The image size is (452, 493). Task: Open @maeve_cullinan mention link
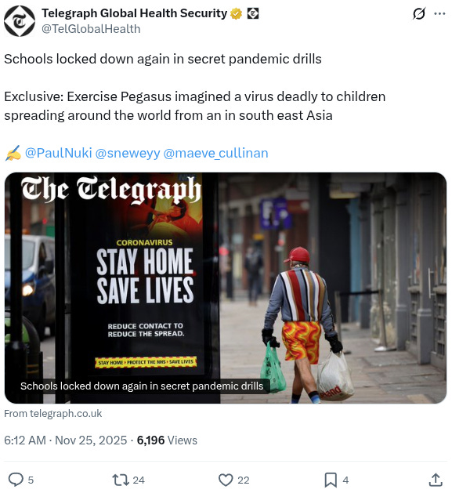tap(215, 153)
